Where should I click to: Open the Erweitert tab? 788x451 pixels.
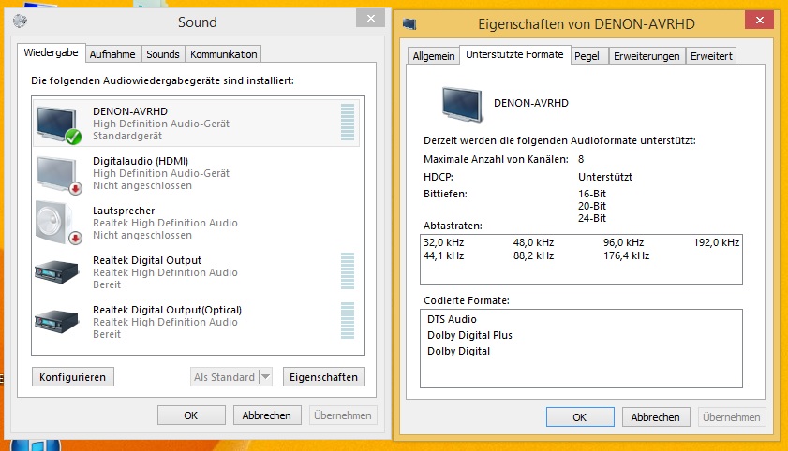tap(711, 56)
